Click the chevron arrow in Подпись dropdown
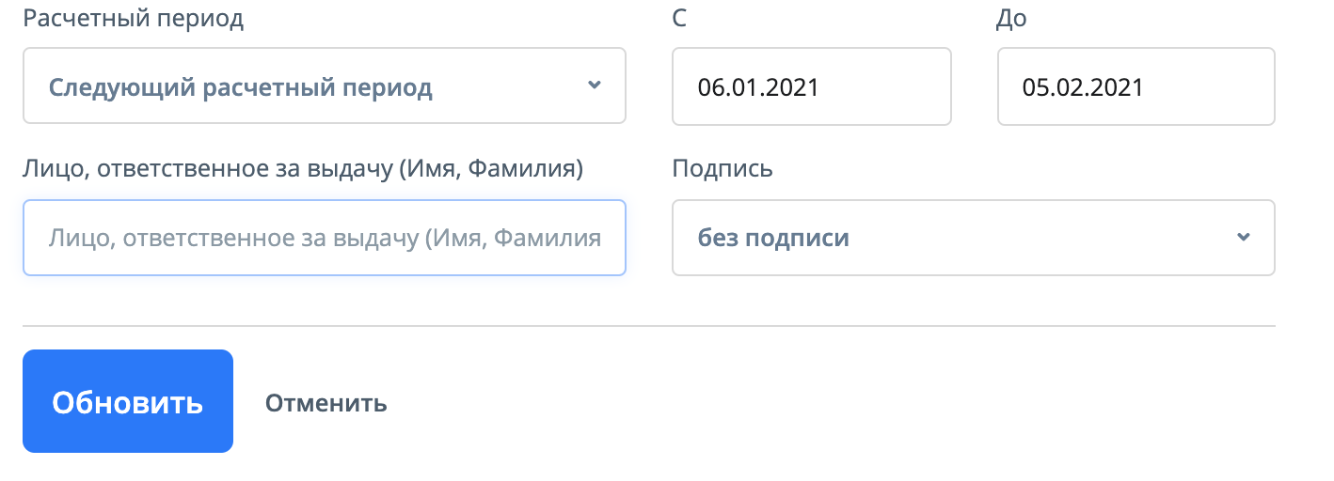Image resolution: width=1334 pixels, height=481 pixels. point(1244,237)
